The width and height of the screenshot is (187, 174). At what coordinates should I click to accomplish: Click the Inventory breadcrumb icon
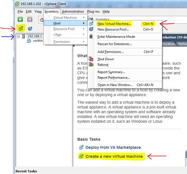click(91, 19)
